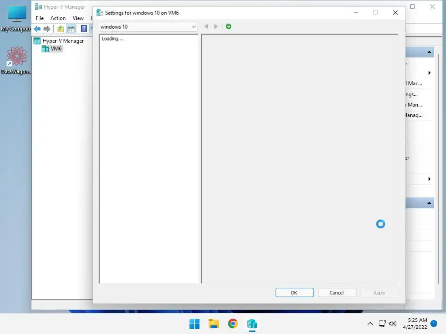This screenshot has height=334, width=446.
Task: Click the Hyper-V Manager window title icon
Action: coord(38,7)
